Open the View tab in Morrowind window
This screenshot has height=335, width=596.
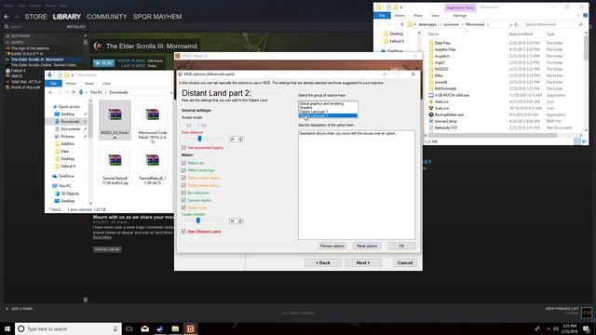[x=435, y=16]
